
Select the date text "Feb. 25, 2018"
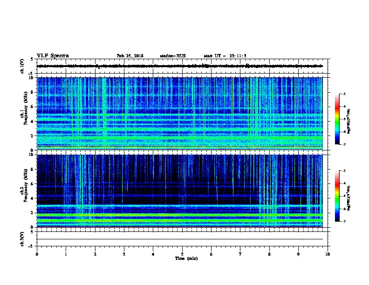coord(130,56)
